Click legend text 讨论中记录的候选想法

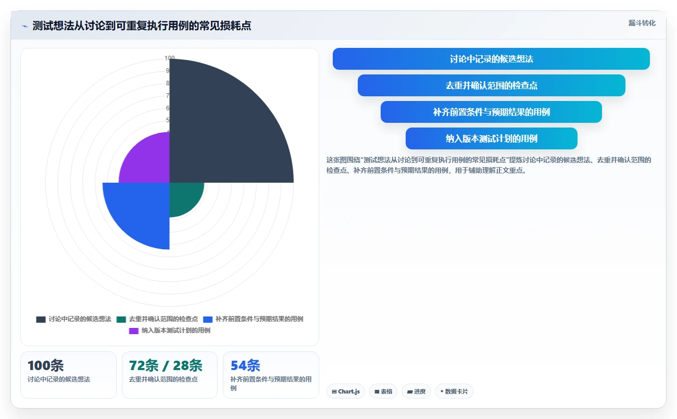pos(80,319)
